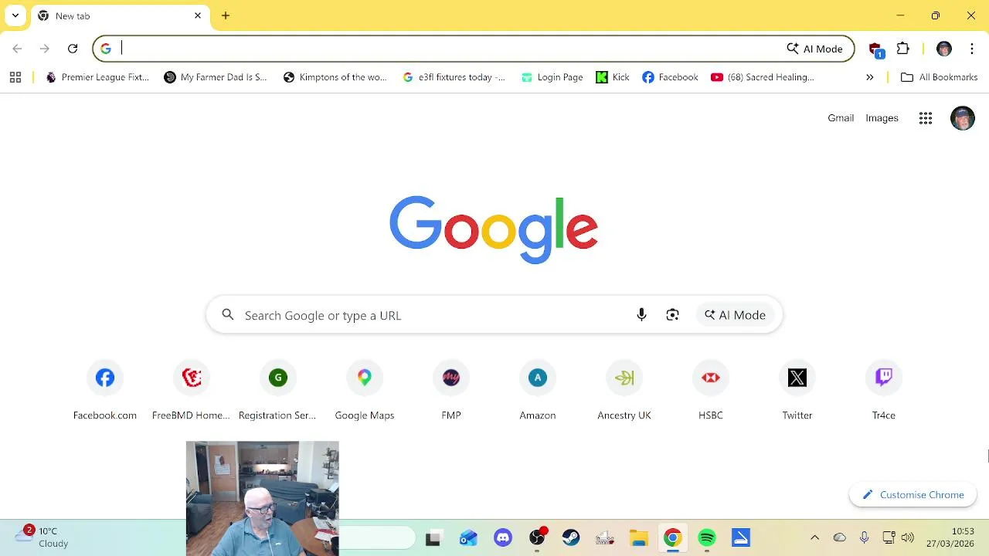Open the Apps grid in bookmarks bar
Image resolution: width=989 pixels, height=556 pixels.
[15, 77]
